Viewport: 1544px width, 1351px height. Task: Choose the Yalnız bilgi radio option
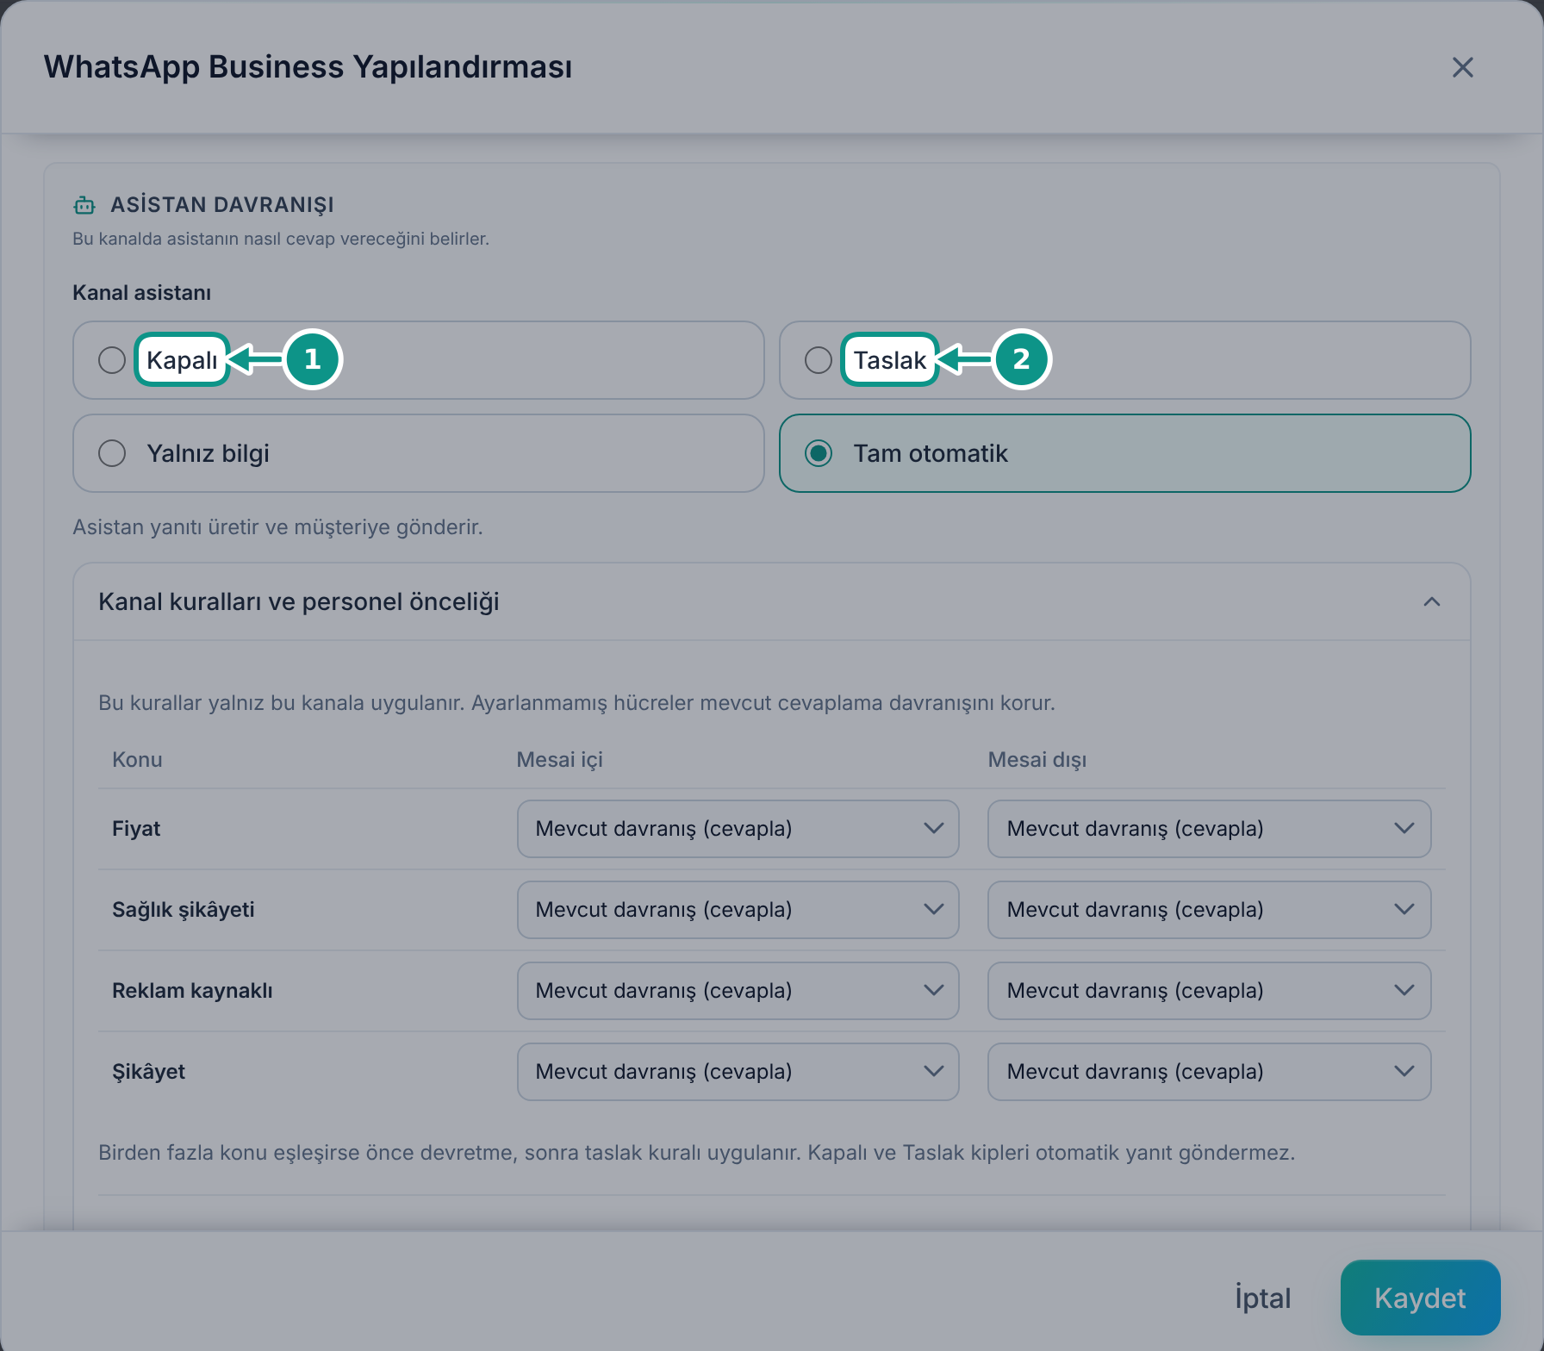tap(419, 453)
